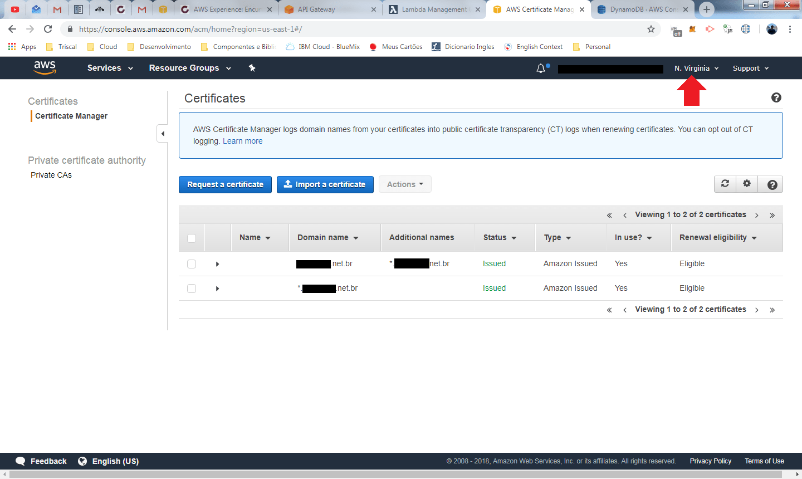The image size is (802, 479).
Task: Switch to the DynamoDB browser tab
Action: click(x=643, y=9)
